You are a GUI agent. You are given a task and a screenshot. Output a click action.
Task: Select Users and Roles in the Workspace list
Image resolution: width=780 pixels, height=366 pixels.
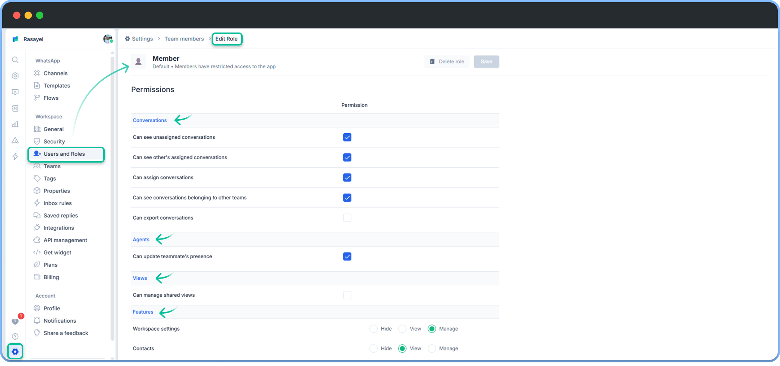pyautogui.click(x=64, y=154)
